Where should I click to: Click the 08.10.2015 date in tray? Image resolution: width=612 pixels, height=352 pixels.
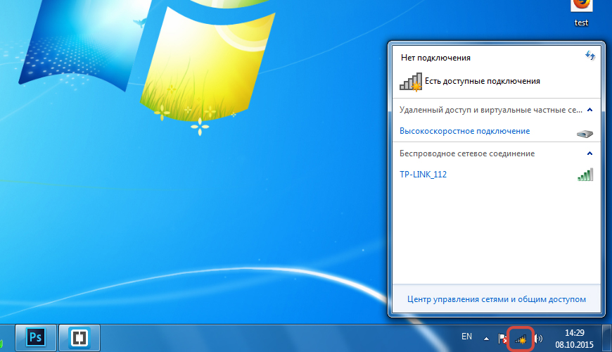point(575,345)
